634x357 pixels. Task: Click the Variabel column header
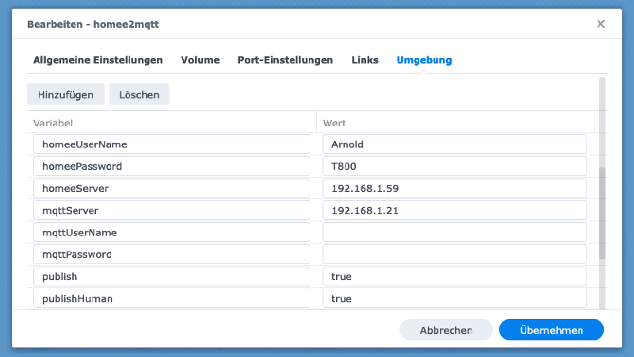(171, 123)
